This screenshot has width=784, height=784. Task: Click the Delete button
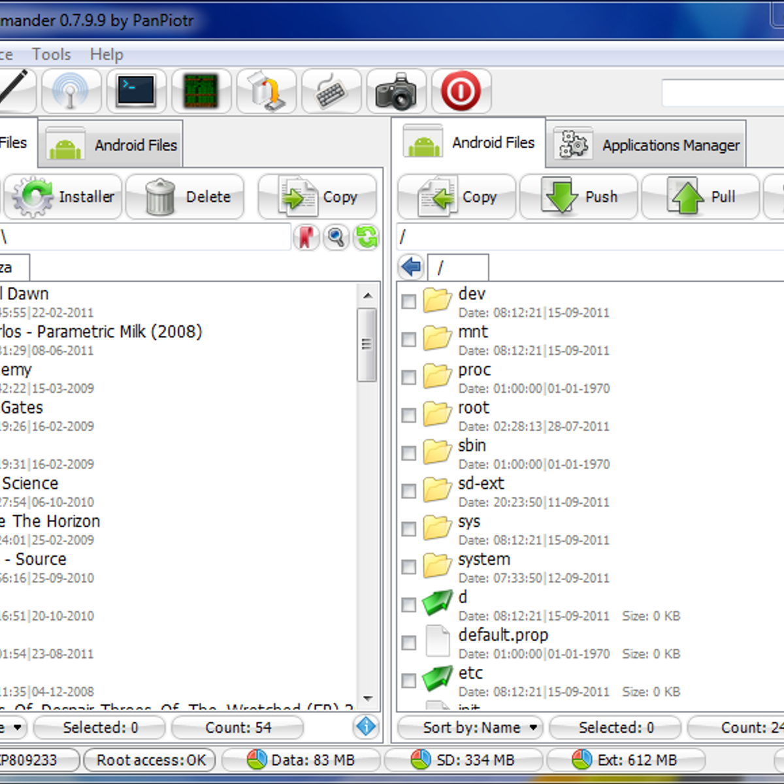(x=186, y=197)
